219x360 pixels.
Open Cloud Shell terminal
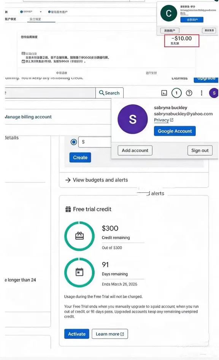(164, 93)
